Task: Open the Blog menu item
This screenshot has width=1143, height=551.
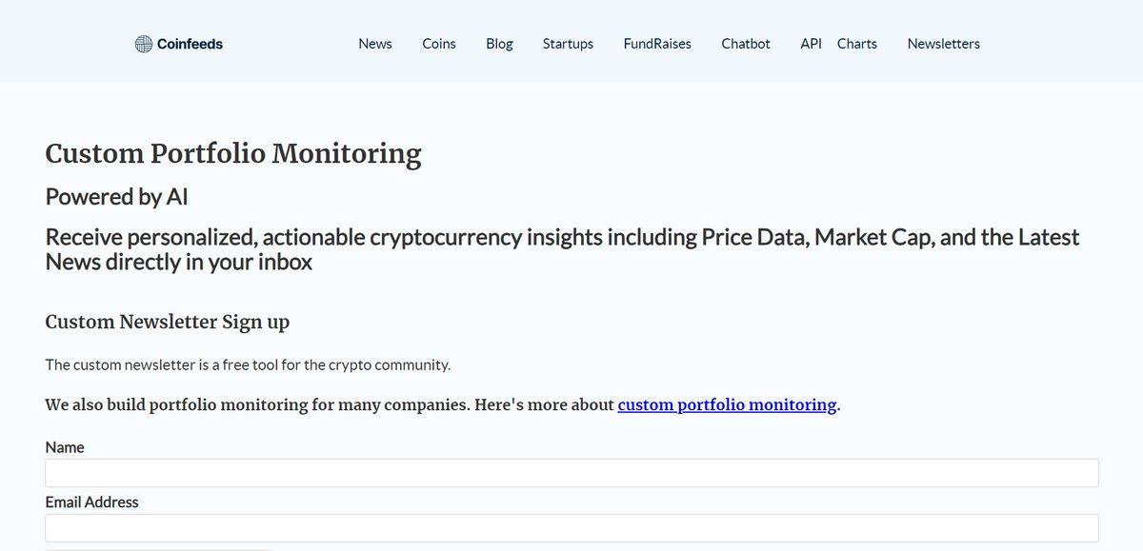Action: point(499,44)
